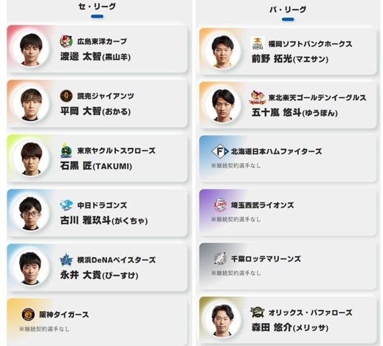
Task: Click the Fukuoka SoftBank Hawks logo
Action: pos(258,44)
